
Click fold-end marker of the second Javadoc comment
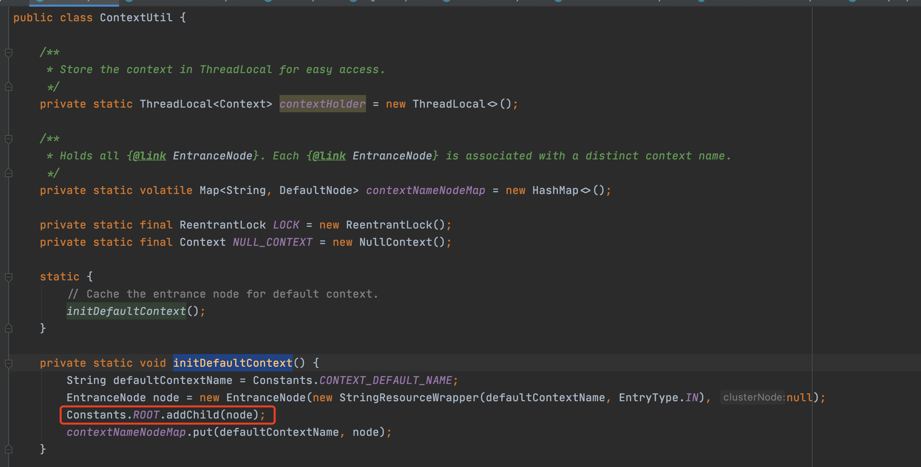pyautogui.click(x=9, y=173)
